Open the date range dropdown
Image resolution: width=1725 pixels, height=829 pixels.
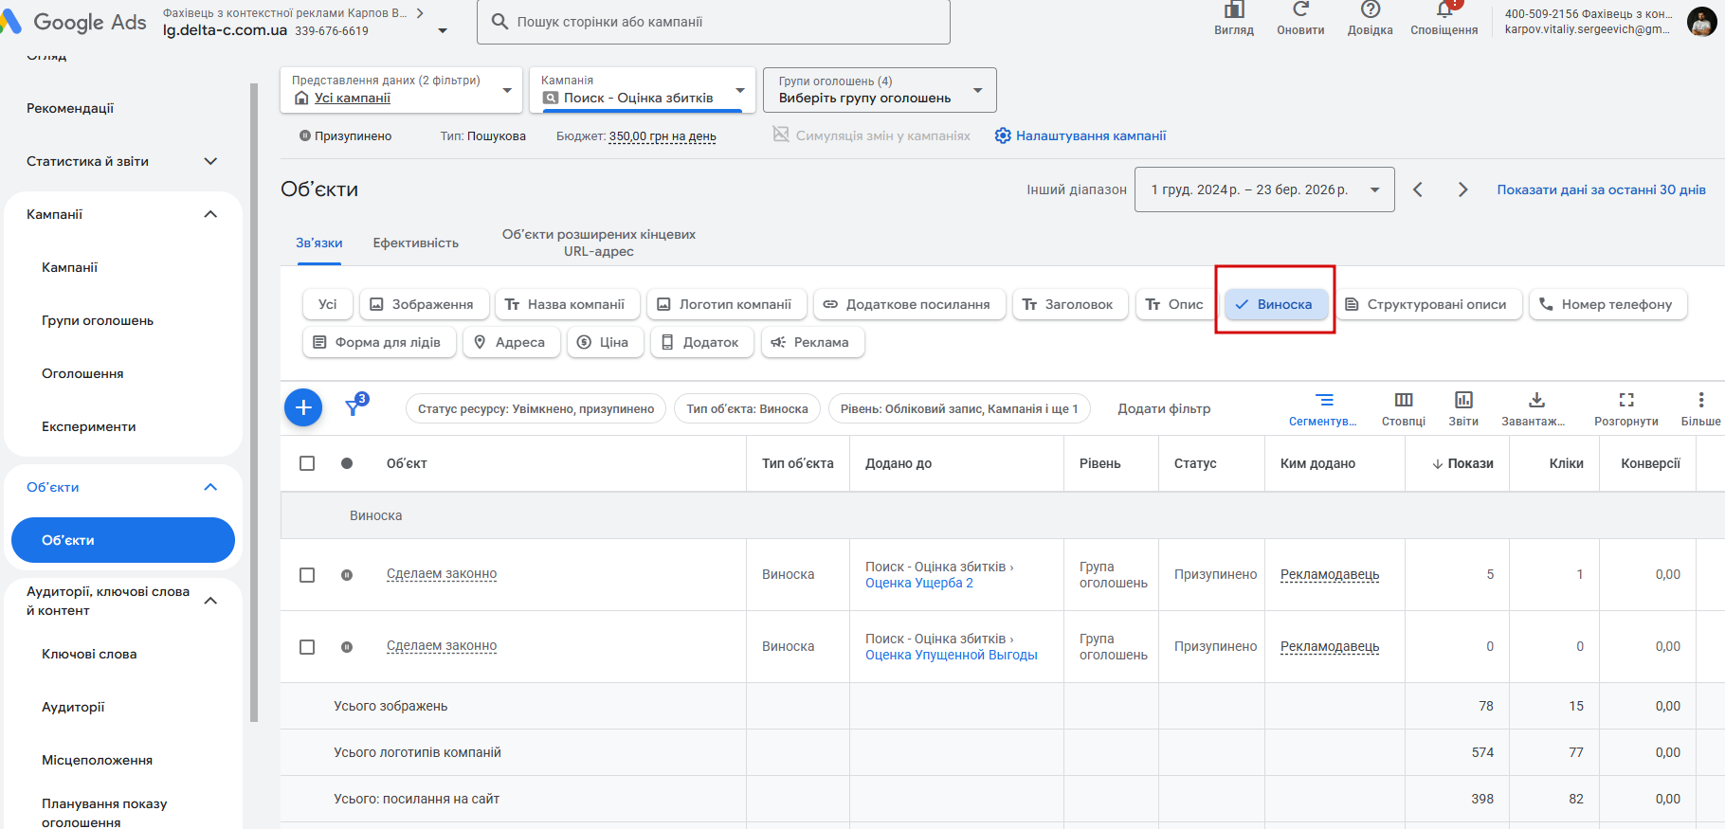click(1263, 189)
